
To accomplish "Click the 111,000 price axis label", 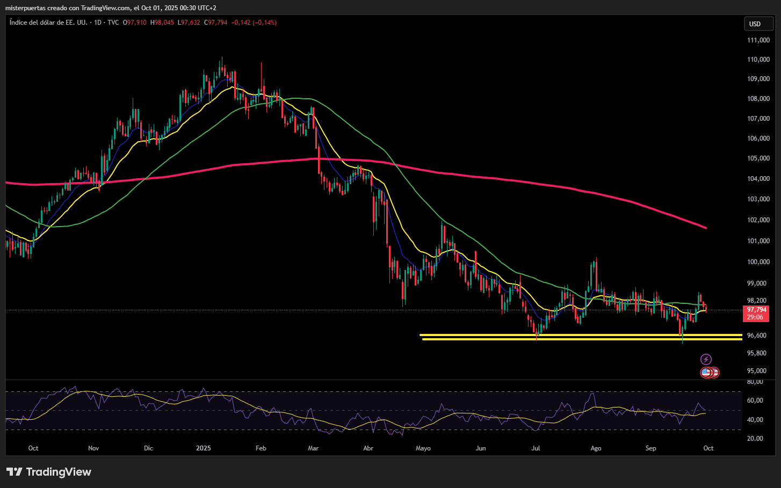I will [x=758, y=40].
